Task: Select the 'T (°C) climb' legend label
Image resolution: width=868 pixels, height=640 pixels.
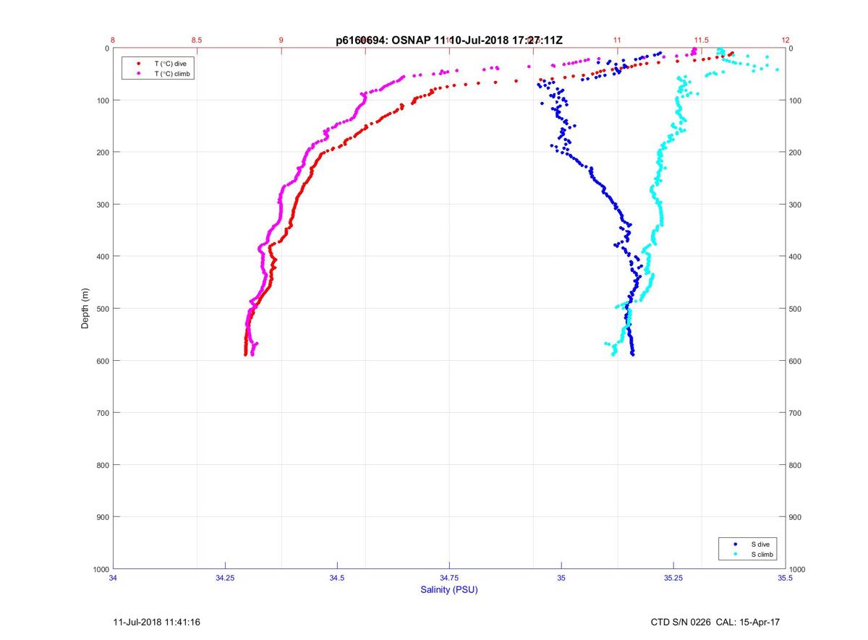Action: click(x=172, y=74)
